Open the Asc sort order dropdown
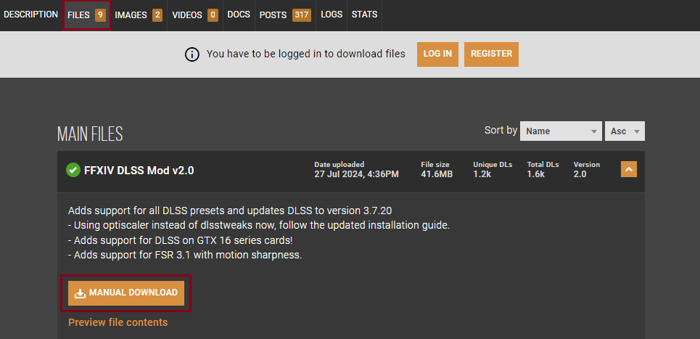The image size is (700, 339). (x=625, y=131)
